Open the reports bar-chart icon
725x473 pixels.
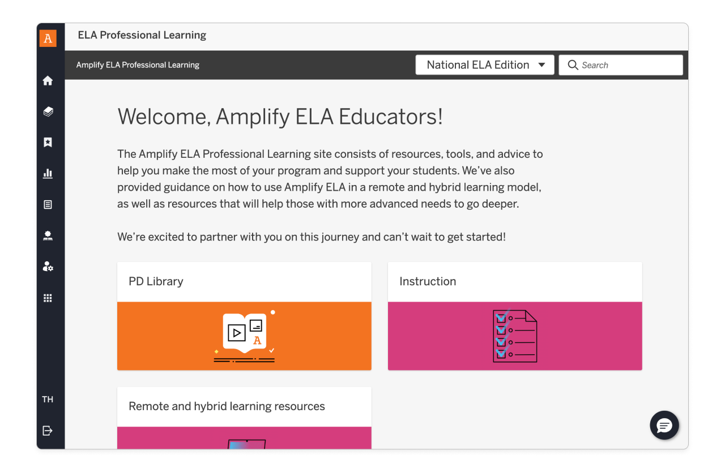(48, 173)
